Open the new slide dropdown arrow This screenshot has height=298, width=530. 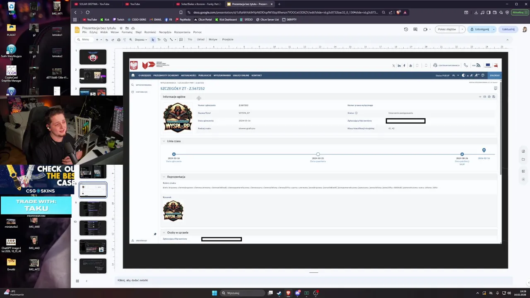click(x=101, y=40)
